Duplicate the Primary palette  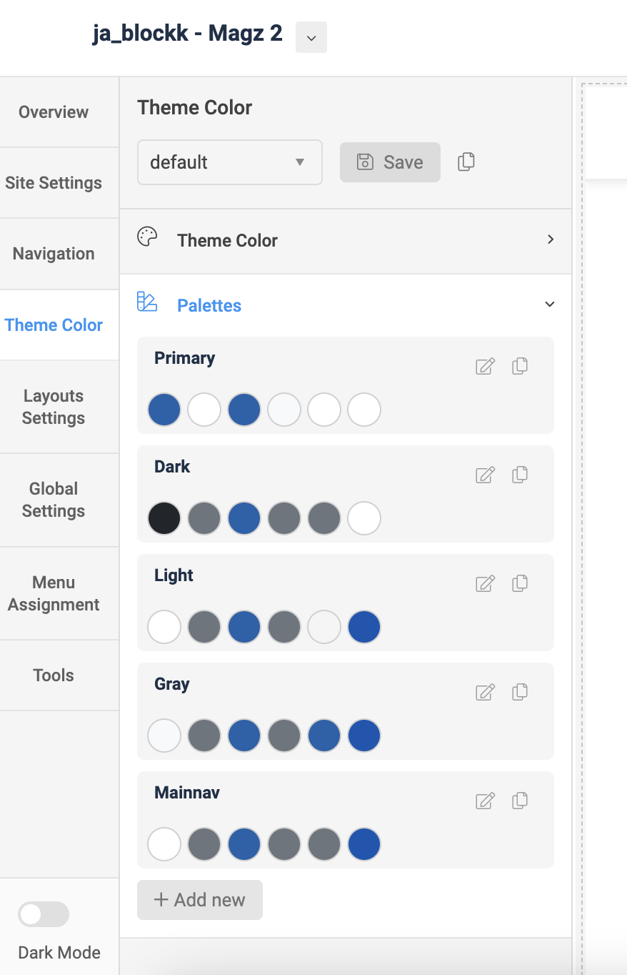pos(520,366)
